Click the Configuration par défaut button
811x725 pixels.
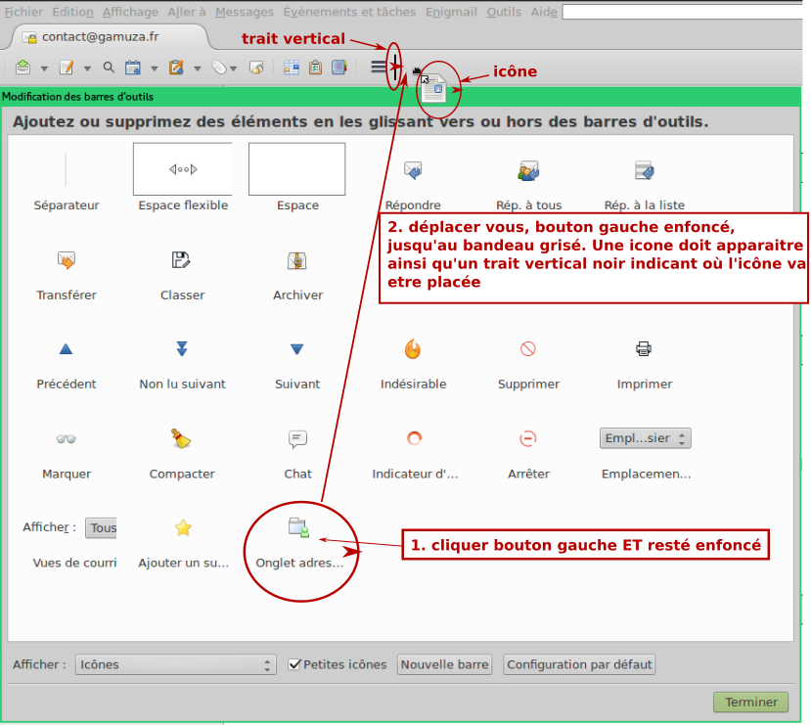[579, 665]
